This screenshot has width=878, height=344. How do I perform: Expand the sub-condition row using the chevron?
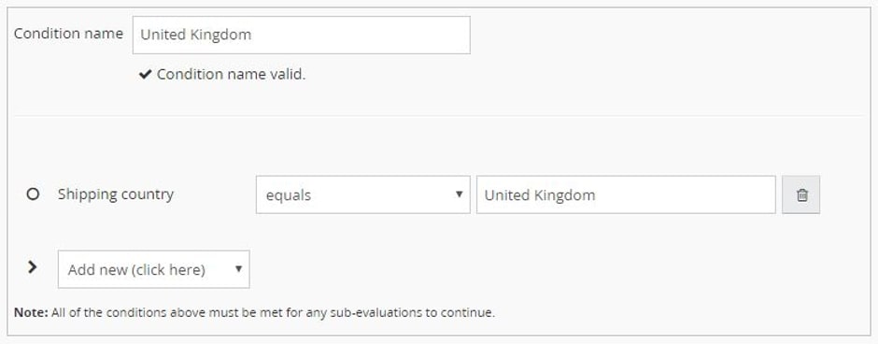[x=33, y=267]
